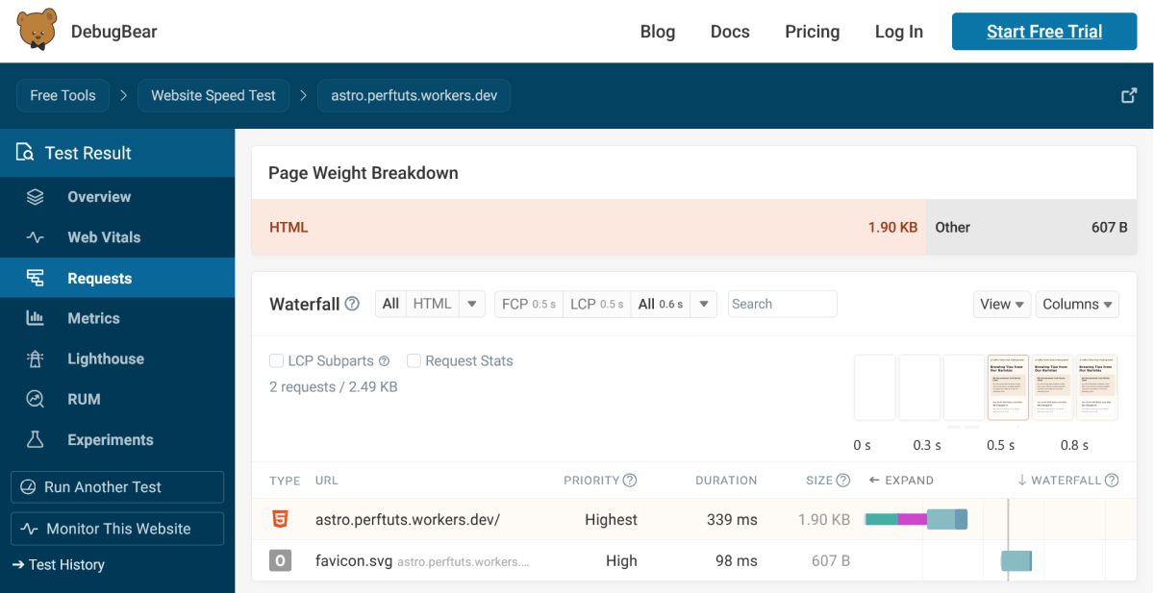
Task: Click the favicon.svg request URL
Action: point(354,561)
